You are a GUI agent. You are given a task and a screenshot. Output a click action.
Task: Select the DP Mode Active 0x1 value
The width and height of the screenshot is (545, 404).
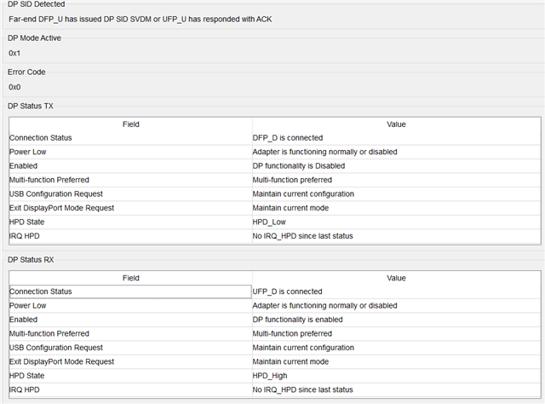point(14,53)
